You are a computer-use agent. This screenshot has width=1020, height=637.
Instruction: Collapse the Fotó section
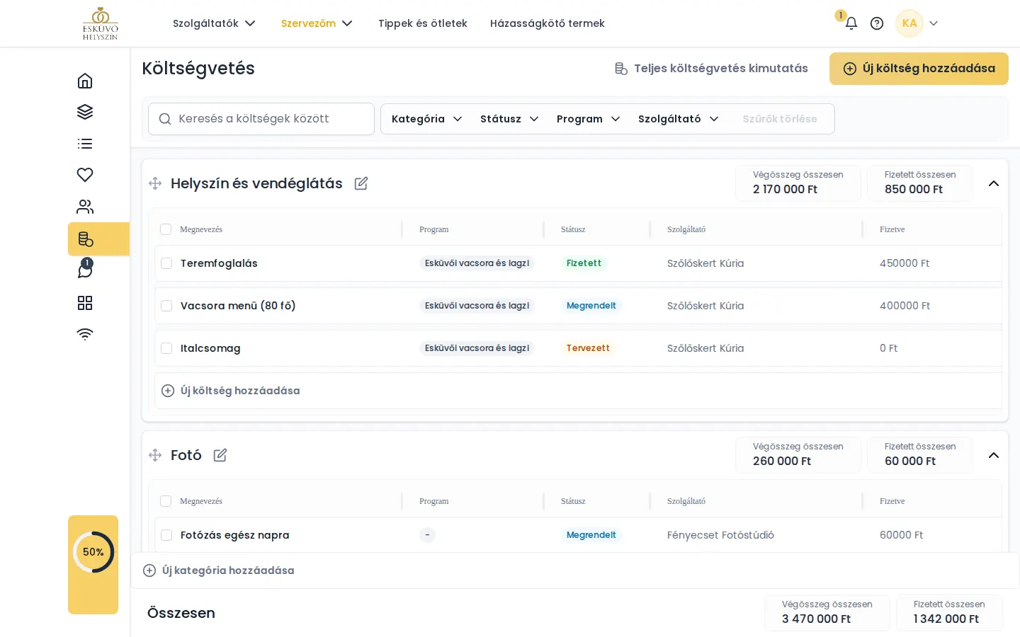click(x=994, y=455)
